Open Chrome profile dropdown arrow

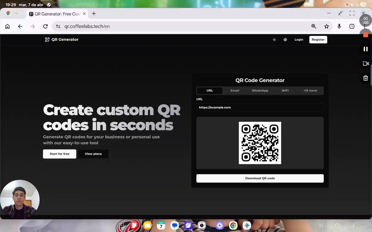coord(16,13)
